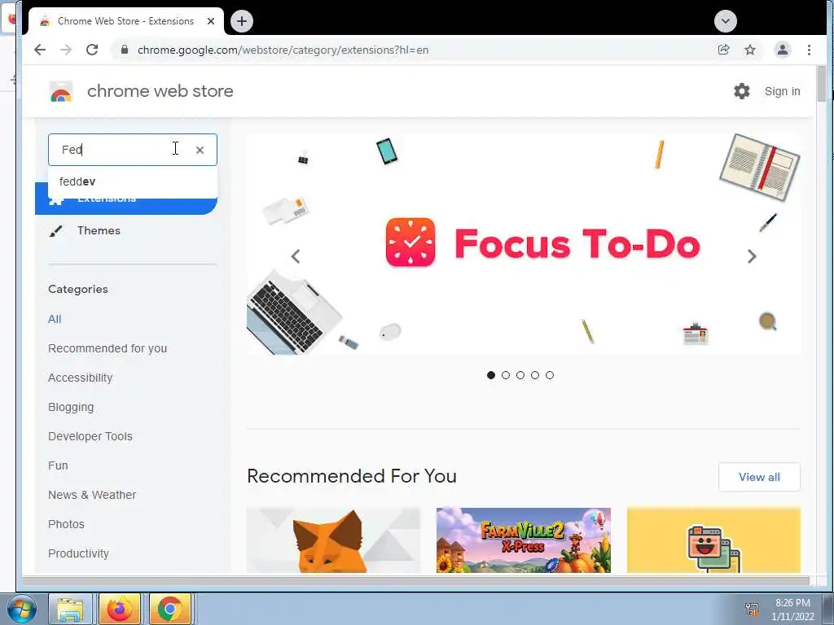Open the yellow smiling windows extension card
This screenshot has height=625, width=834.
[713, 540]
